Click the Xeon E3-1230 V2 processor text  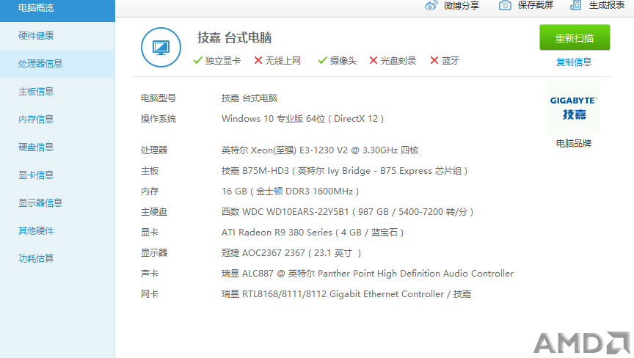320,150
